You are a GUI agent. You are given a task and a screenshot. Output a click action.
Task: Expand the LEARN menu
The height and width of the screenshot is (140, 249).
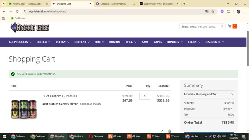194,42
